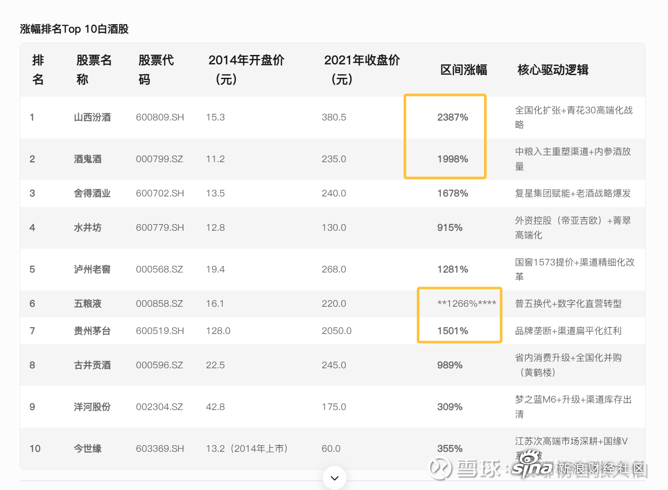668x490 pixels.
Task: Click the 309% gain value
Action: click(450, 407)
